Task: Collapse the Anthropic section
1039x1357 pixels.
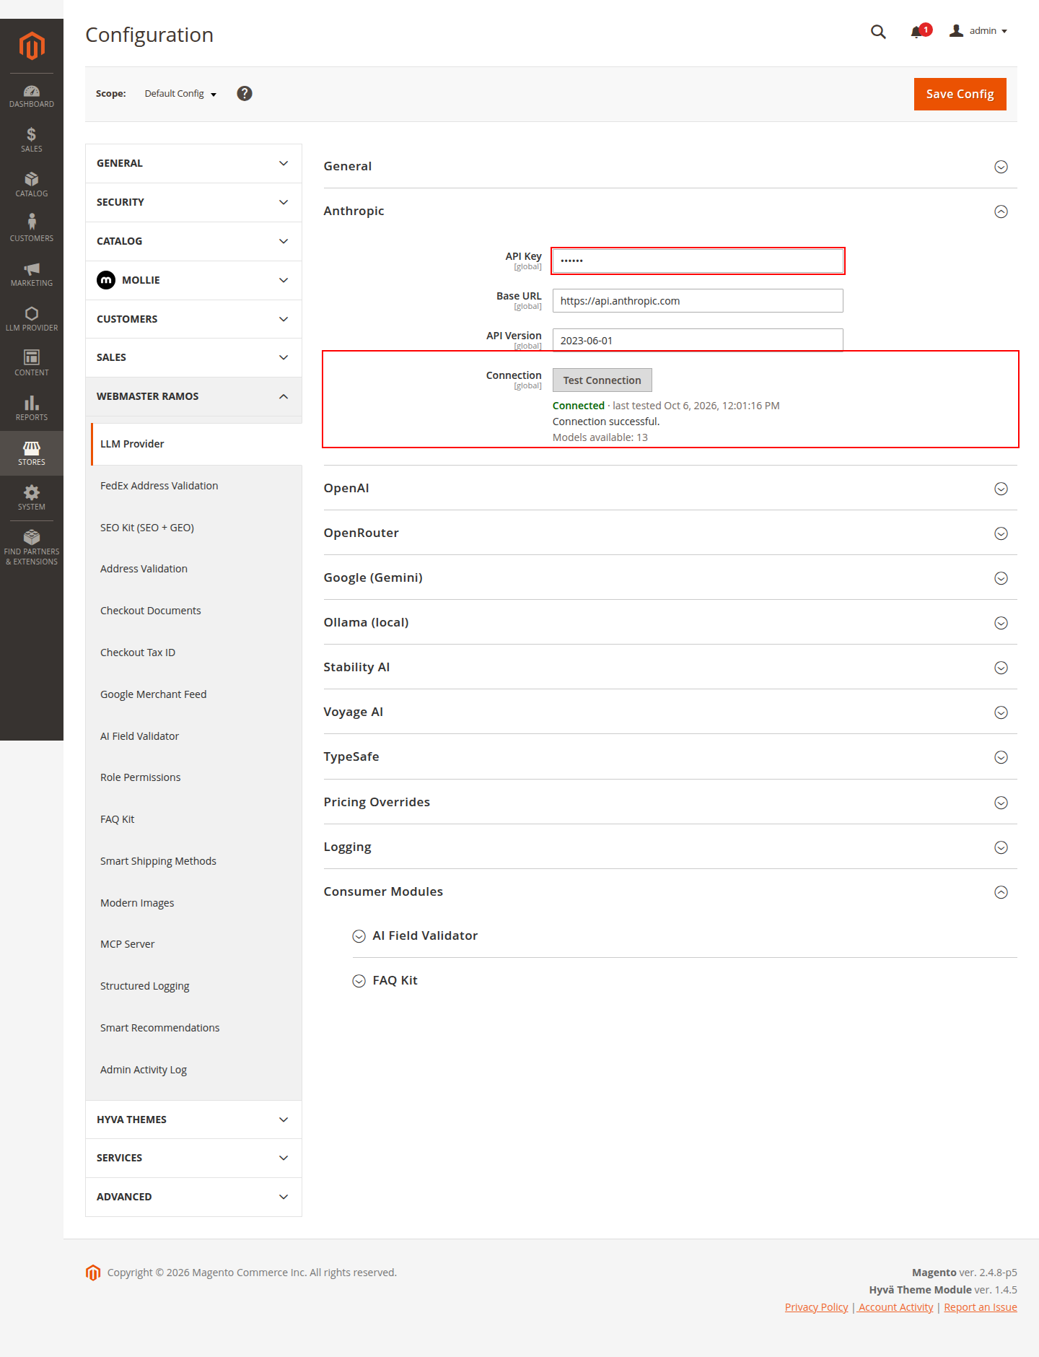Action: [670, 211]
